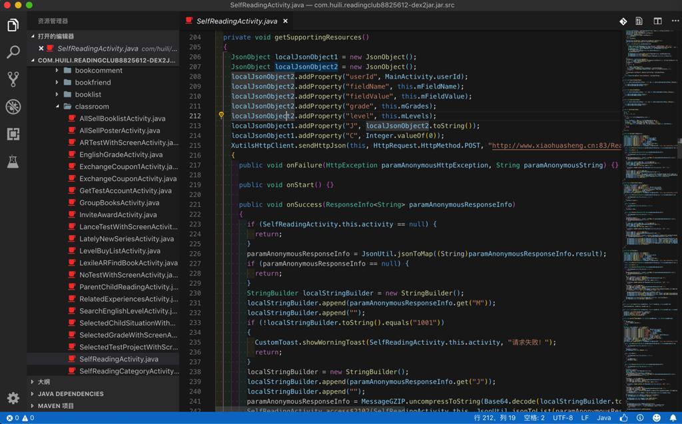Image resolution: width=682 pixels, height=424 pixels.
Task: Collapse the COM.HUILI.READINGCLUB project section
Action: (x=105, y=60)
